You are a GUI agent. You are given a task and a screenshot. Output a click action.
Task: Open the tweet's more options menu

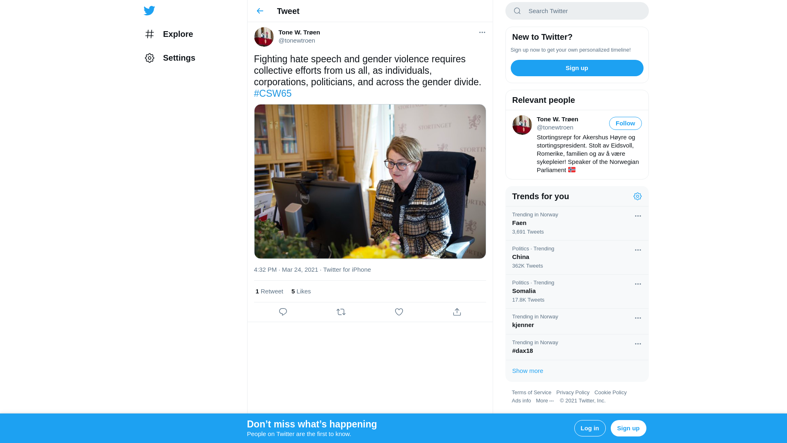click(x=482, y=32)
